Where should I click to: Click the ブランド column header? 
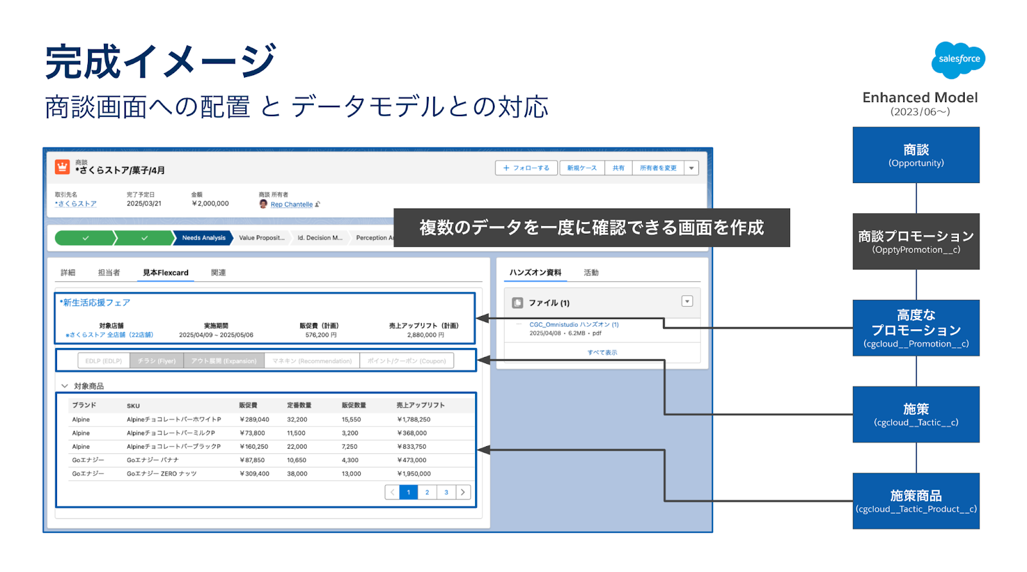[x=84, y=405]
